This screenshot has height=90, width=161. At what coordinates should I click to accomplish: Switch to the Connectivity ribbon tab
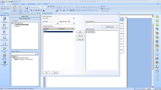coord(15,4)
